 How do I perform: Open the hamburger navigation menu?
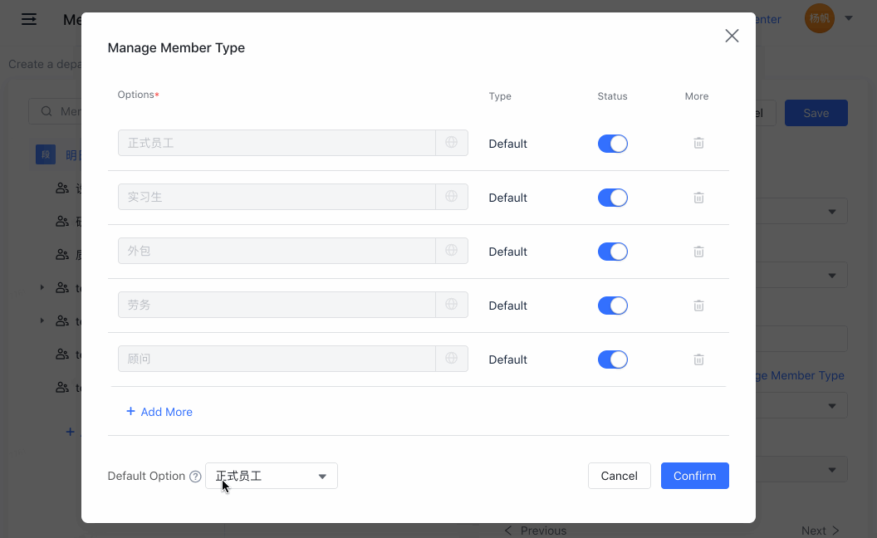28,19
